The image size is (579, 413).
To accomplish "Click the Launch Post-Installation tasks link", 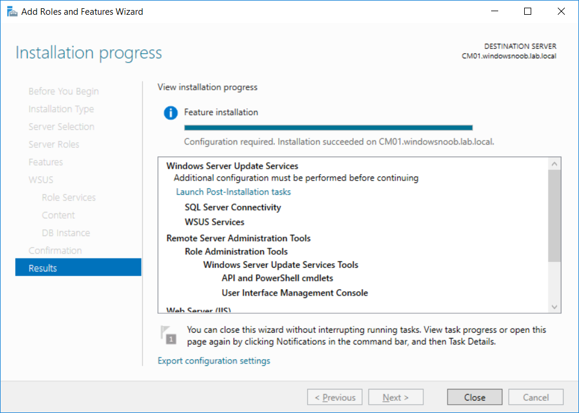I will (x=233, y=192).
